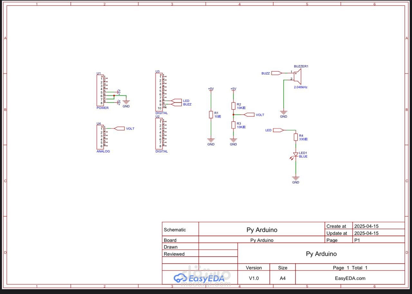Image resolution: width=412 pixels, height=294 pixels.
Task: Select the R4 resistor symbol
Action: pos(295,137)
